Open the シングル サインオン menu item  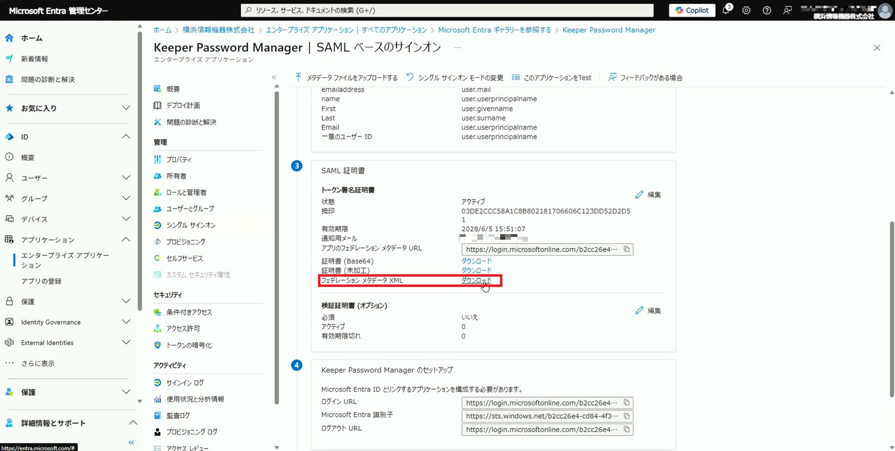191,225
